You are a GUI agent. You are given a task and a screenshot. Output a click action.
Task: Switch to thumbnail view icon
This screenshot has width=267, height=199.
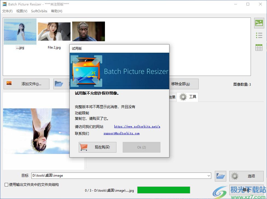point(259,23)
